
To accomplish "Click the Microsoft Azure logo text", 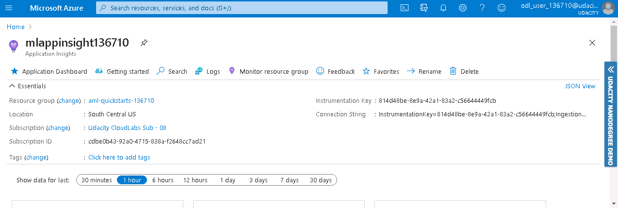I will tap(56, 8).
